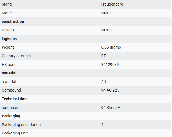Click the logistics section header
The height and width of the screenshot is (137, 172).
pyautogui.click(x=9, y=39)
